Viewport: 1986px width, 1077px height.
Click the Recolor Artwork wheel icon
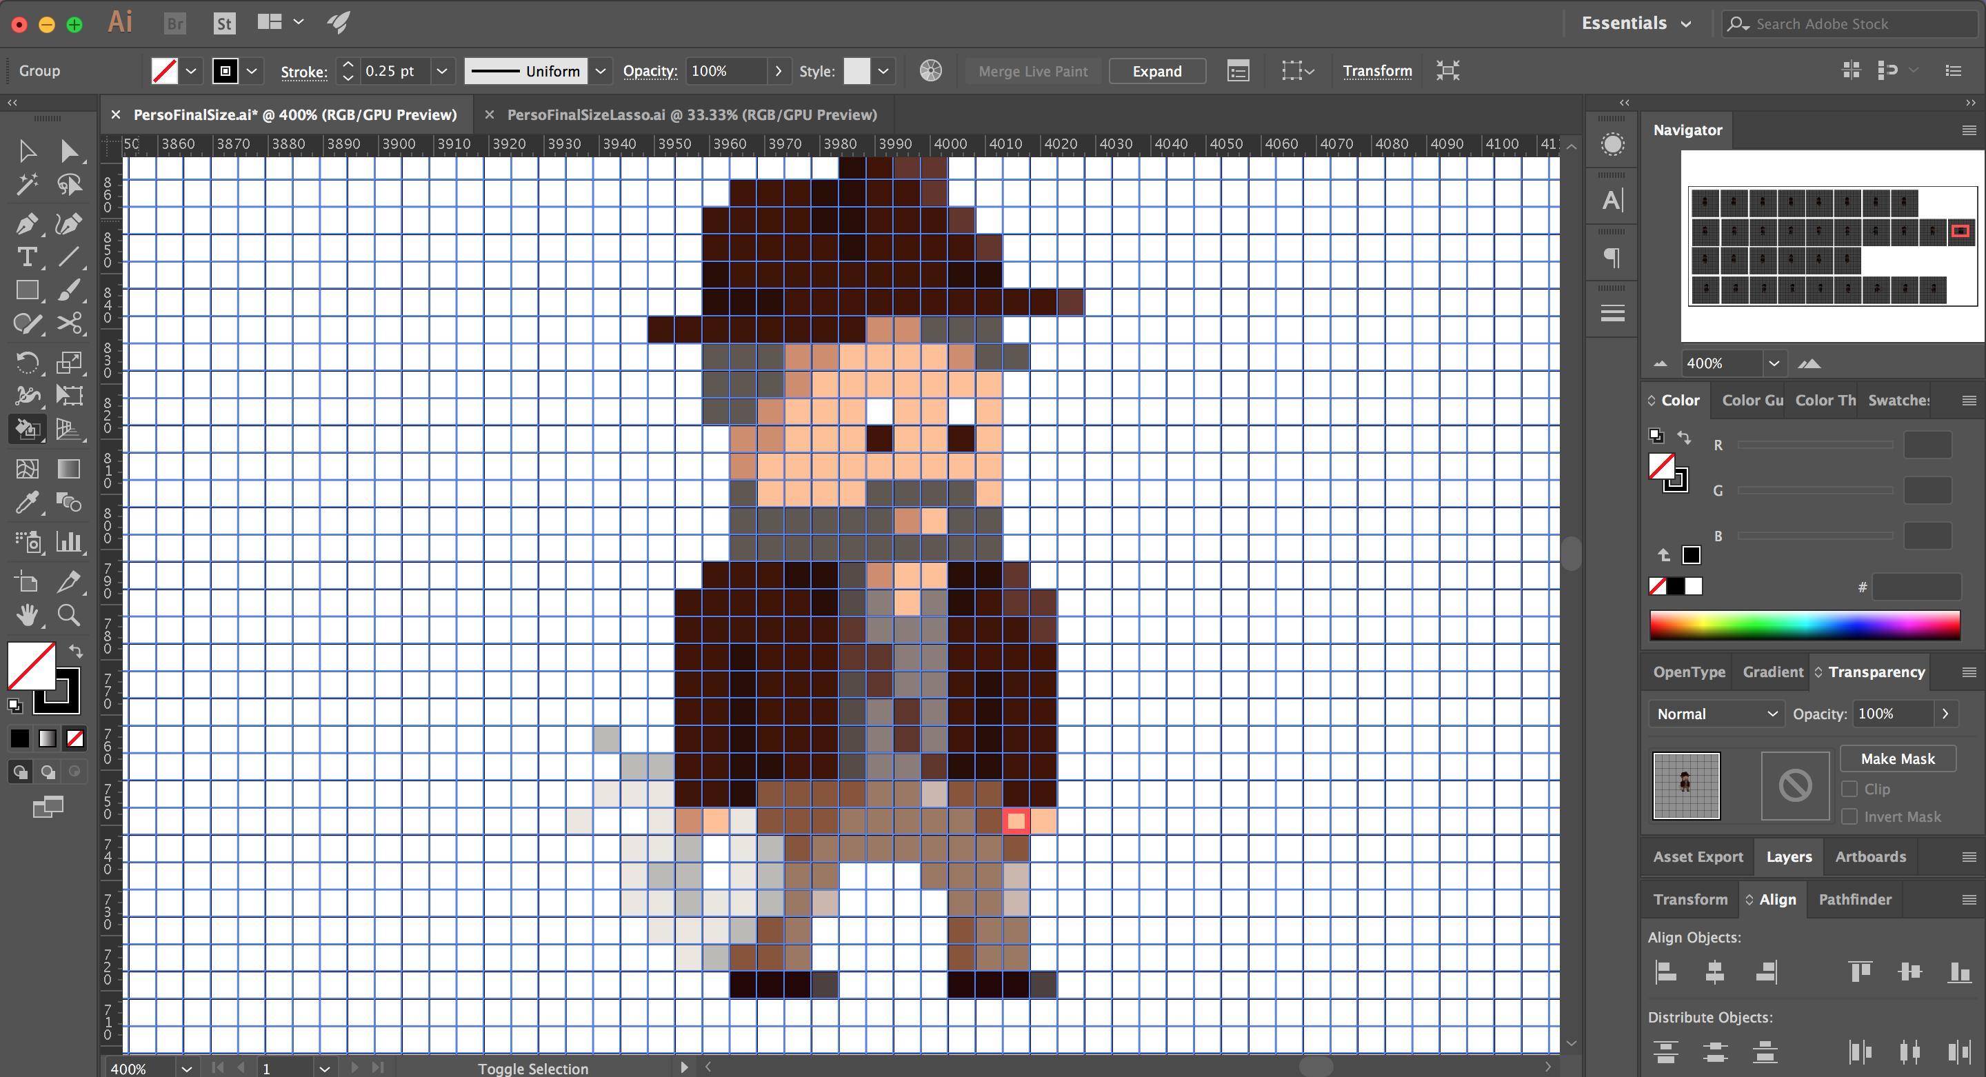point(930,71)
